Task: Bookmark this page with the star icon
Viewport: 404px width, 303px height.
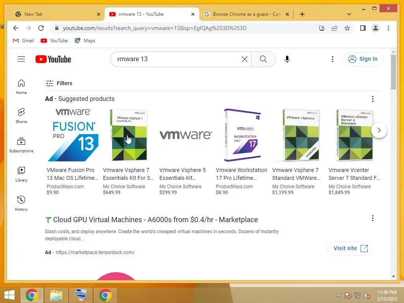Action: (347, 28)
